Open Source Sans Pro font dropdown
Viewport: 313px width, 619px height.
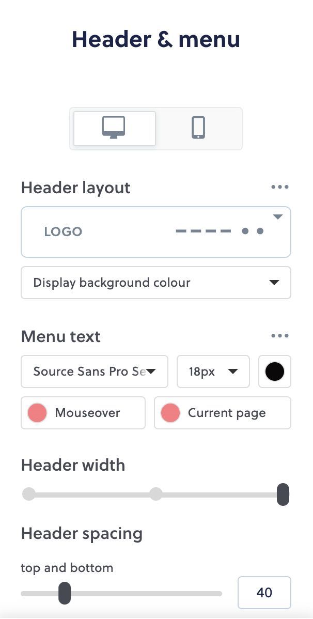(x=95, y=372)
